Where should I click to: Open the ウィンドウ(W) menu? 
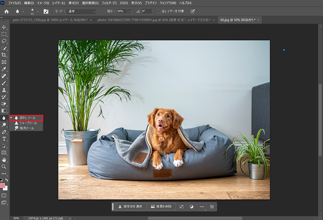click(168, 3)
